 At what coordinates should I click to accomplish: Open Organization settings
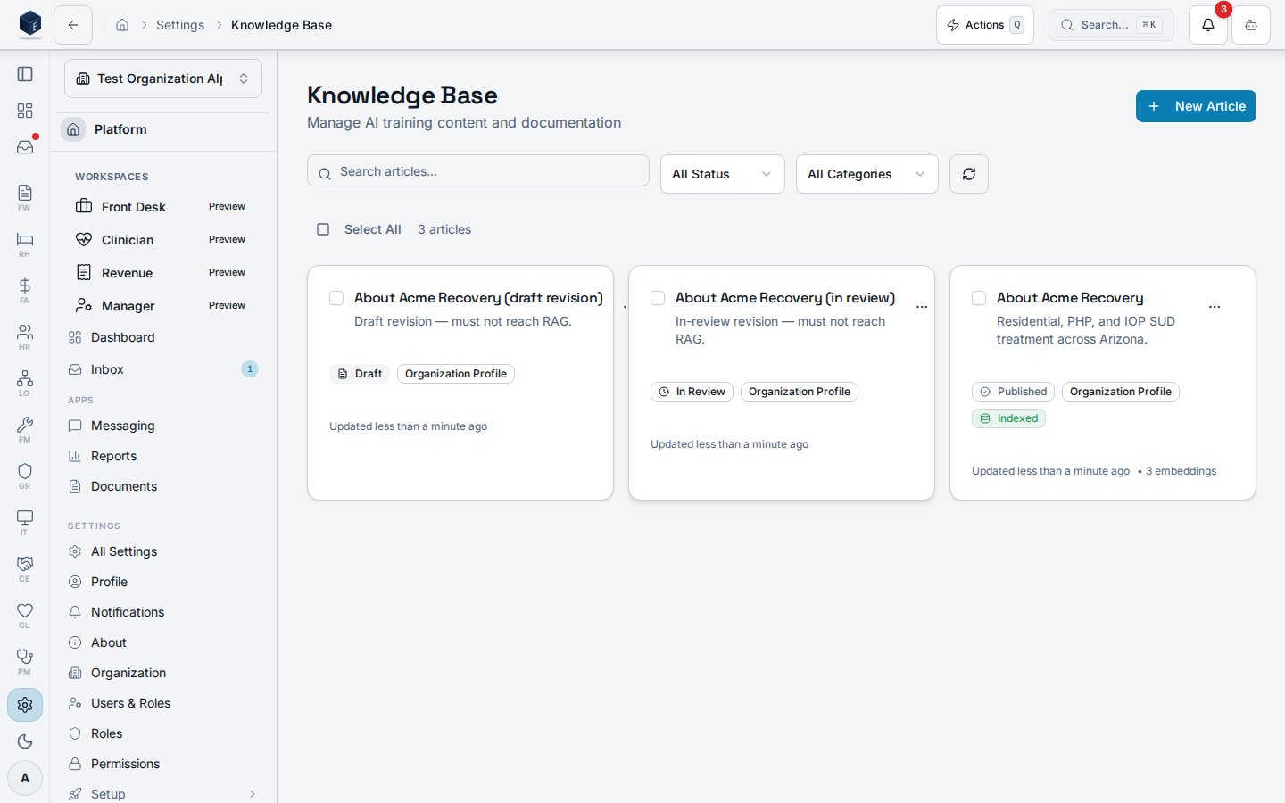click(163, 673)
